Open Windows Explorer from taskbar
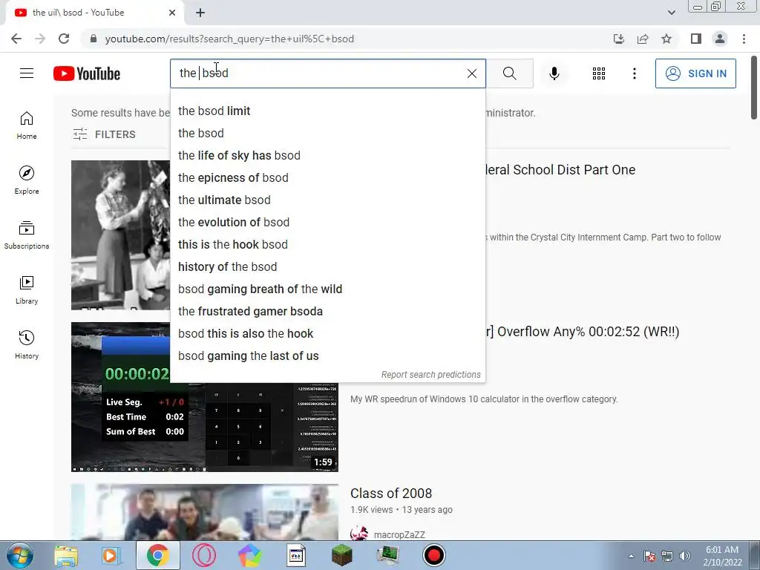760x570 pixels. click(x=66, y=555)
